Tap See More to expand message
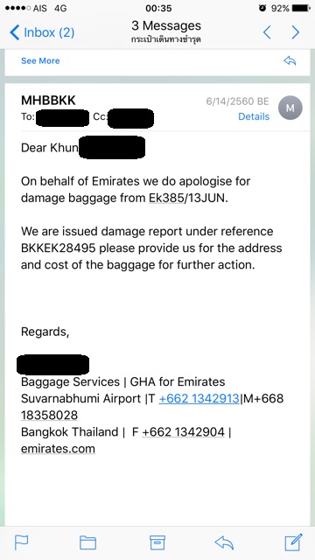Viewport: 315px width, 560px height. (x=40, y=60)
